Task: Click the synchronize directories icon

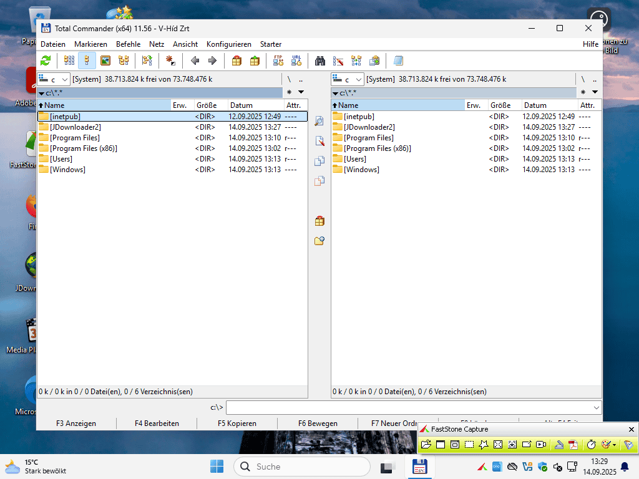Action: pyautogui.click(x=356, y=60)
